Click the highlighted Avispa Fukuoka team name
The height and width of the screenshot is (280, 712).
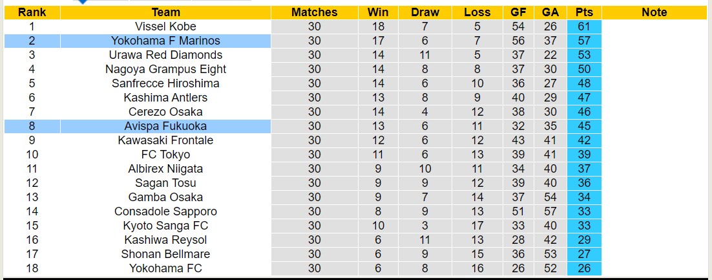coord(165,126)
